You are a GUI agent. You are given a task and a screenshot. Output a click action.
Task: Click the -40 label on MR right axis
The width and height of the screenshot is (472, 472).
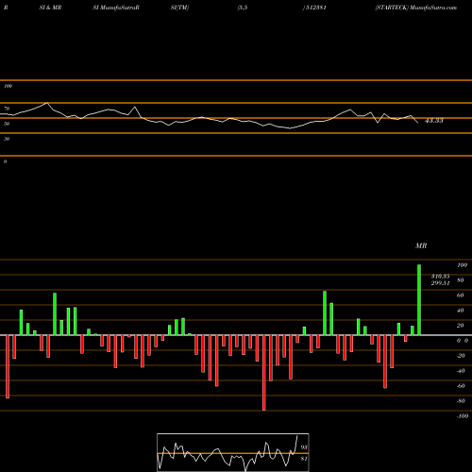pos(461,371)
